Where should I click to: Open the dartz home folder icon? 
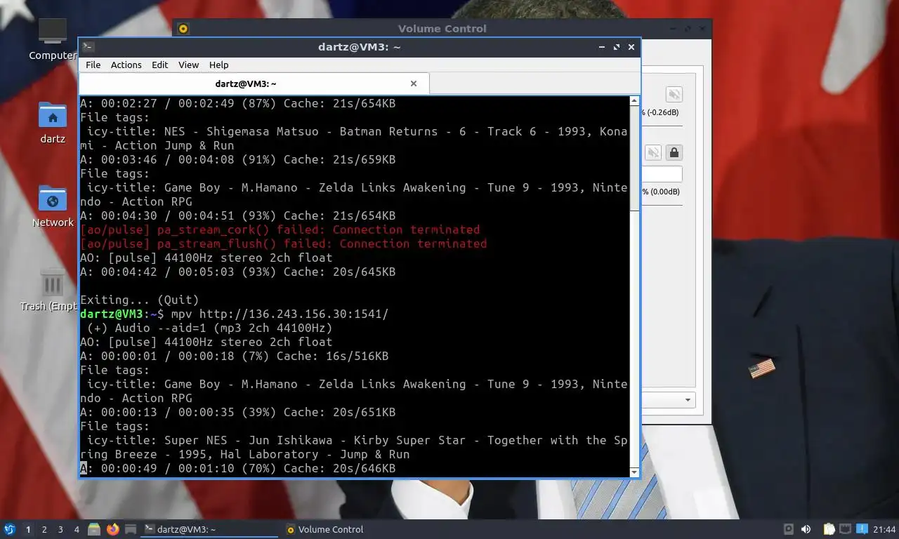[x=53, y=122]
